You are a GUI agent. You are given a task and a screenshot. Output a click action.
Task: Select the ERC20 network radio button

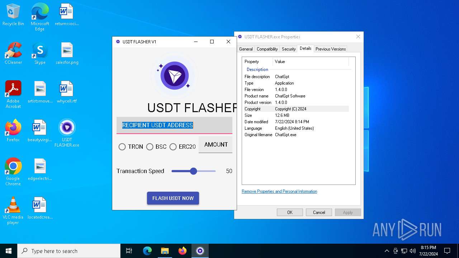click(173, 147)
